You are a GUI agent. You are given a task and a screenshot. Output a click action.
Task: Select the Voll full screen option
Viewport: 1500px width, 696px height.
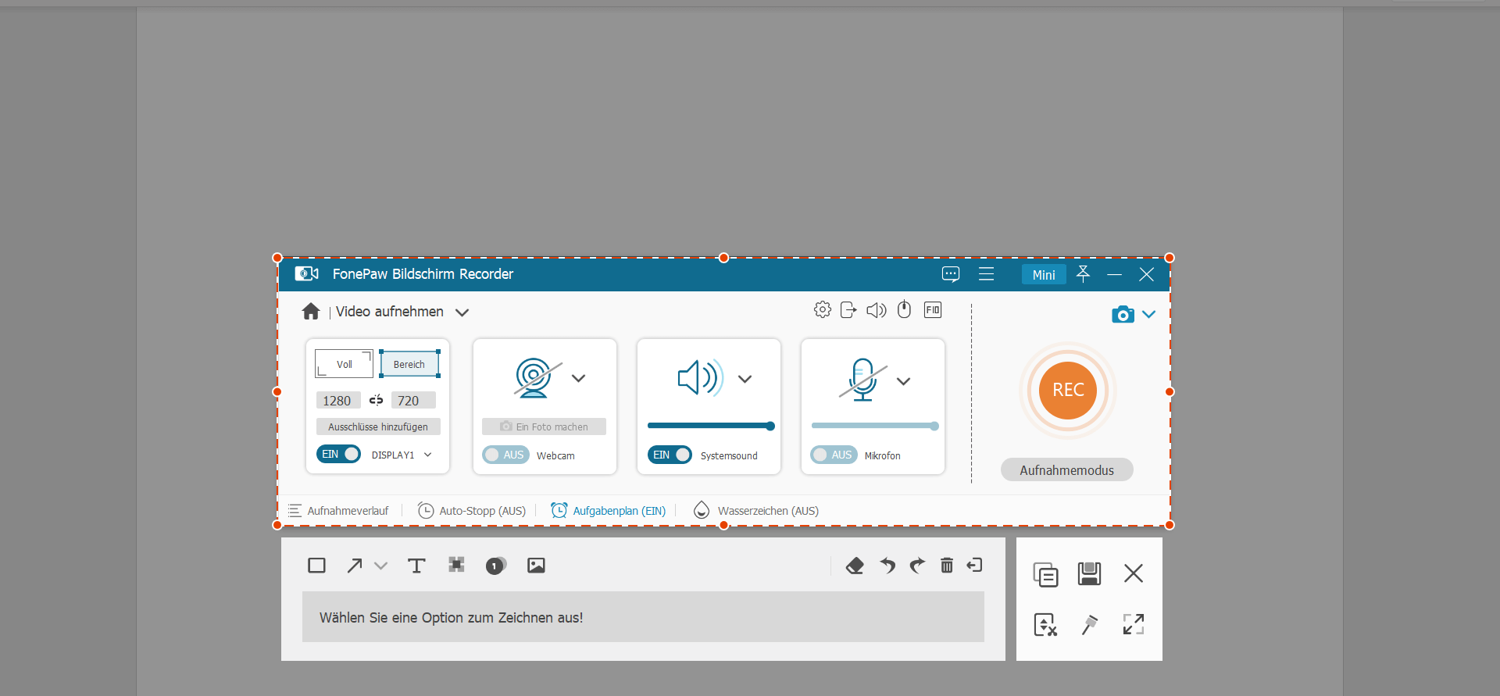(x=344, y=364)
